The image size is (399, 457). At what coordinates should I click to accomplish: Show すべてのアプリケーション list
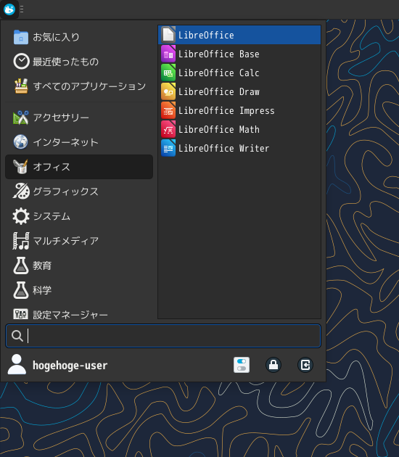pyautogui.click(x=79, y=86)
